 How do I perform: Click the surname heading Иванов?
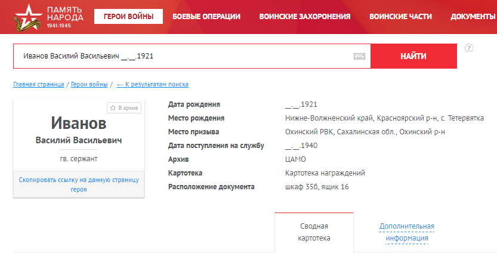click(x=79, y=123)
